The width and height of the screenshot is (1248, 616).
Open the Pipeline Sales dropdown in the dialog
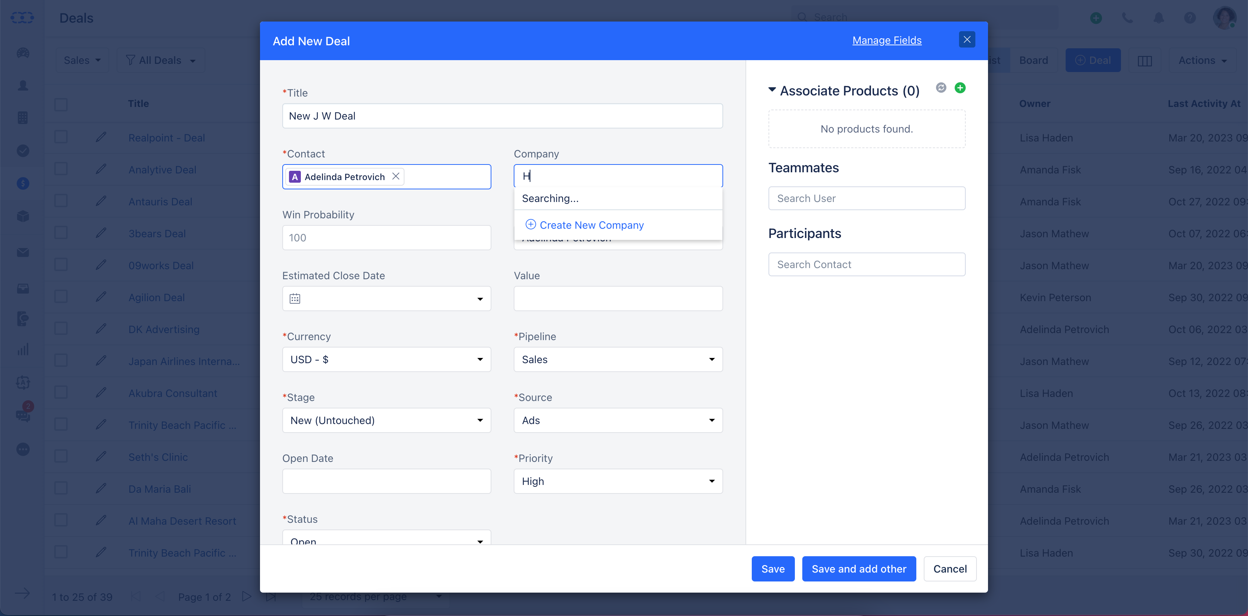click(618, 359)
